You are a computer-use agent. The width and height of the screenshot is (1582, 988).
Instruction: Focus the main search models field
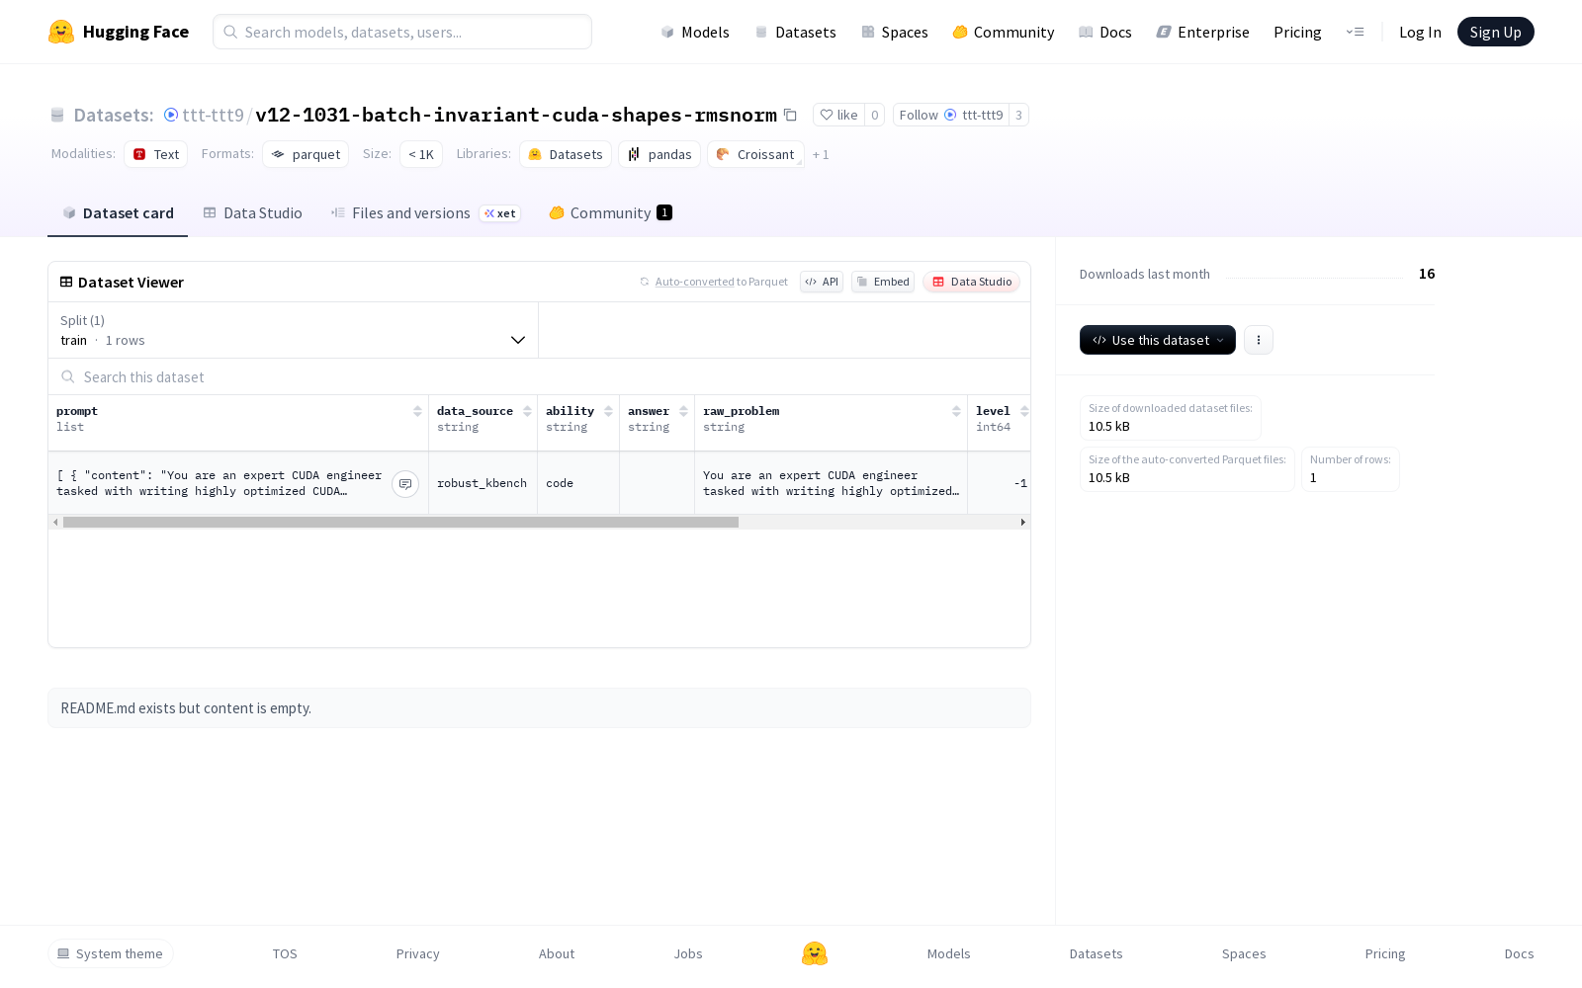click(402, 32)
